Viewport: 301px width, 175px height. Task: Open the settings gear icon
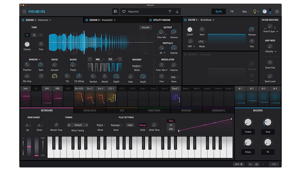click(277, 11)
